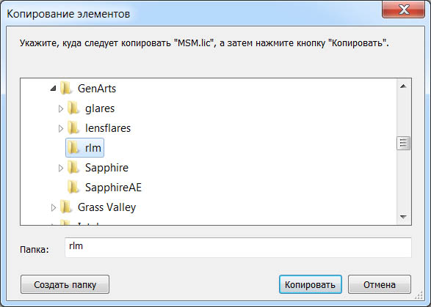This screenshot has width=431, height=307.
Task: Click the Папка text field
Action: pyautogui.click(x=238, y=248)
